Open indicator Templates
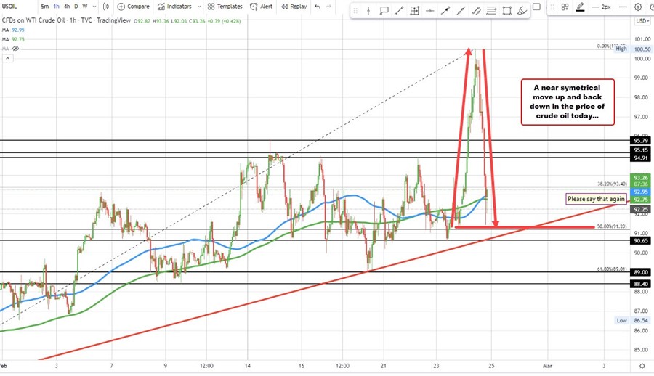This screenshot has height=376, width=654. point(225,7)
